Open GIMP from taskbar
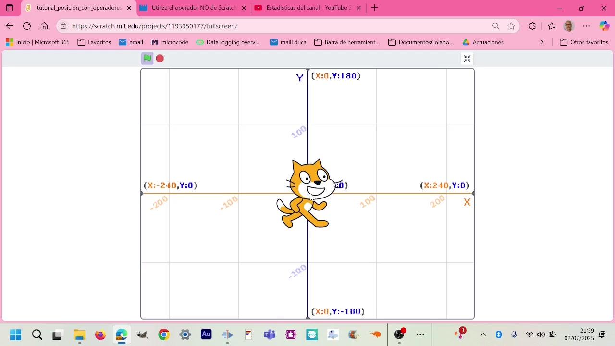 (x=143, y=334)
